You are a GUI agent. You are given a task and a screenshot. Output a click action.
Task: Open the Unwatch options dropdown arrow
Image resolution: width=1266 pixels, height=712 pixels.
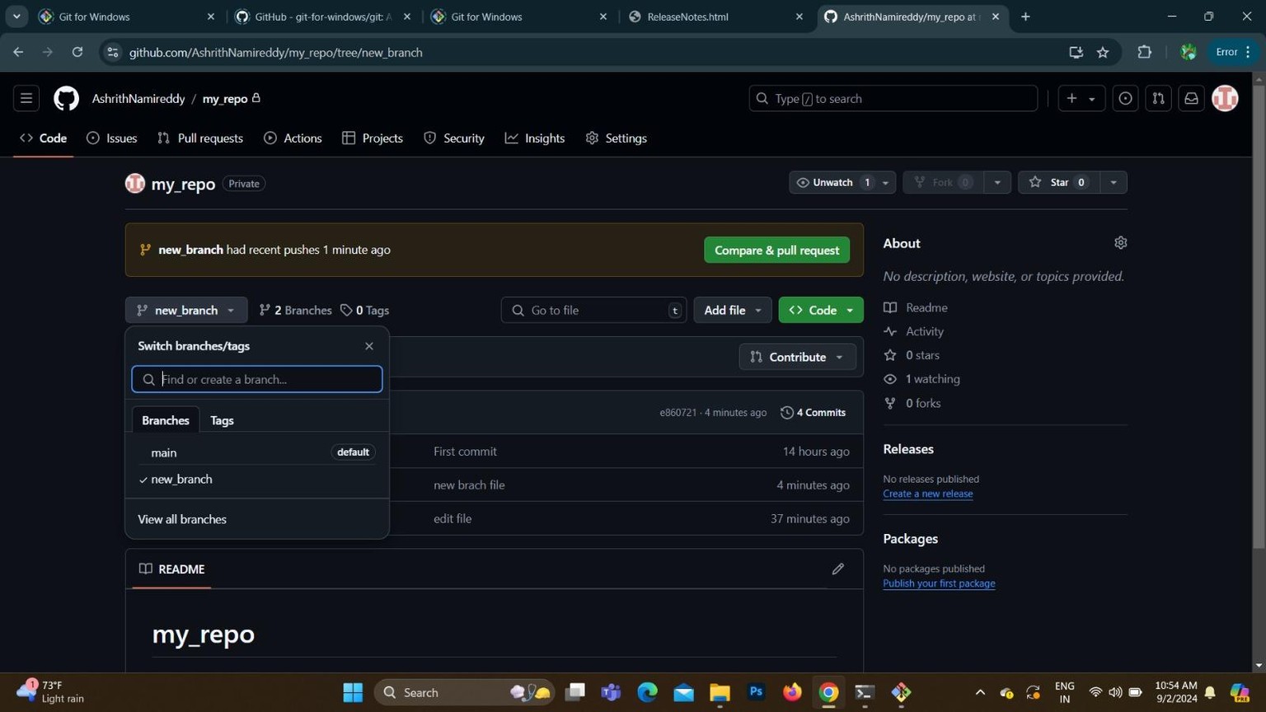click(885, 182)
